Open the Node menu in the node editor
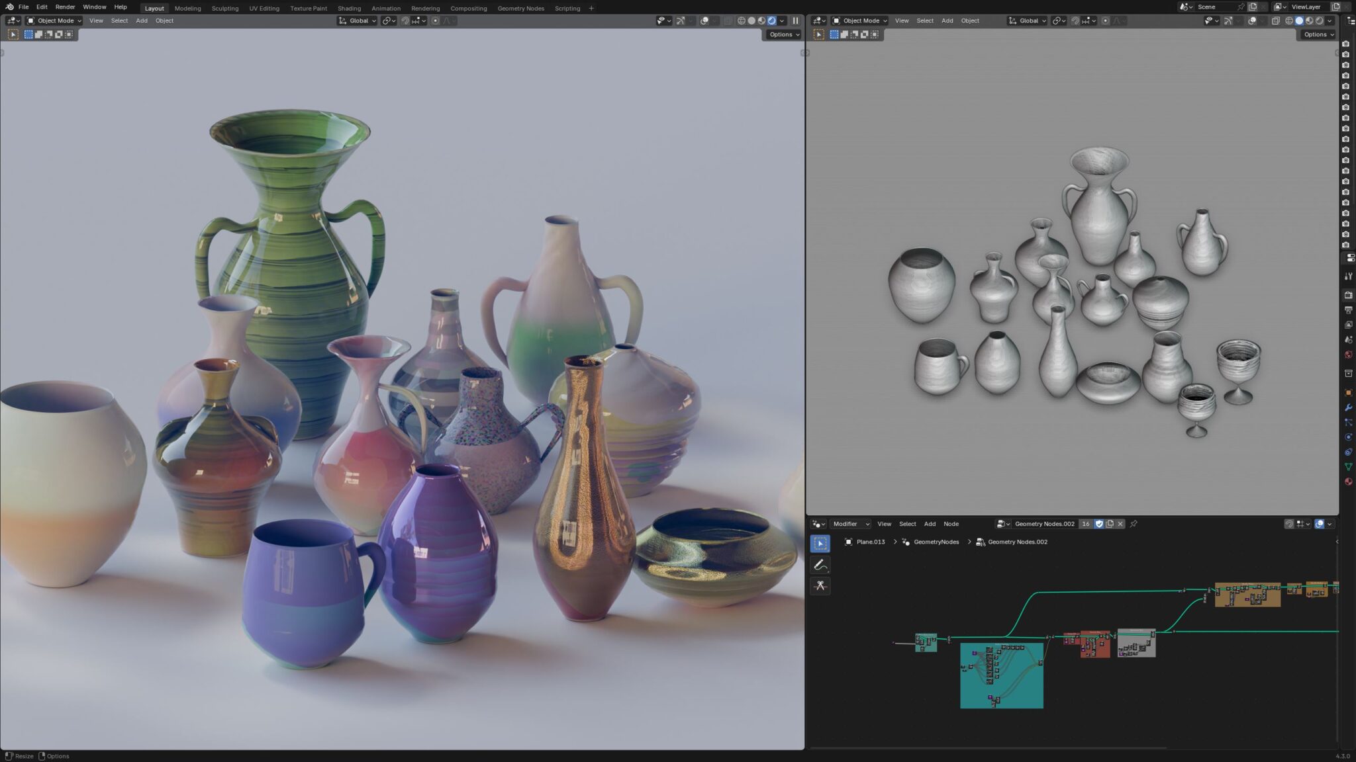The image size is (1356, 762). (x=951, y=523)
